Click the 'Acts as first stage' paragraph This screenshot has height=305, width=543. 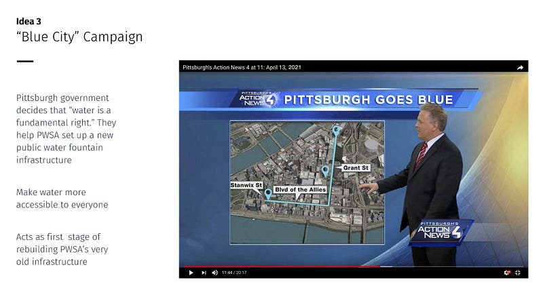(x=62, y=249)
